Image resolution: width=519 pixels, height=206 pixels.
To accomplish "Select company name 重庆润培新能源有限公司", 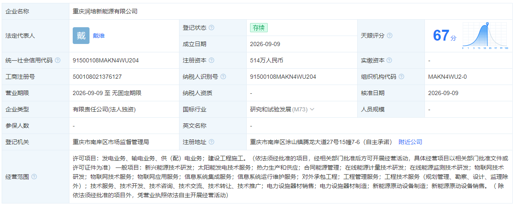I will (x=105, y=11).
